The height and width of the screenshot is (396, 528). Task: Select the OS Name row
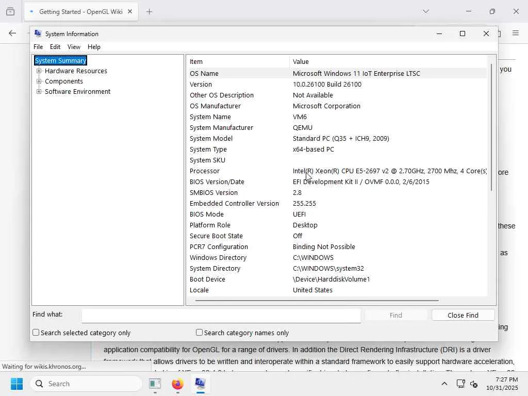point(337,73)
